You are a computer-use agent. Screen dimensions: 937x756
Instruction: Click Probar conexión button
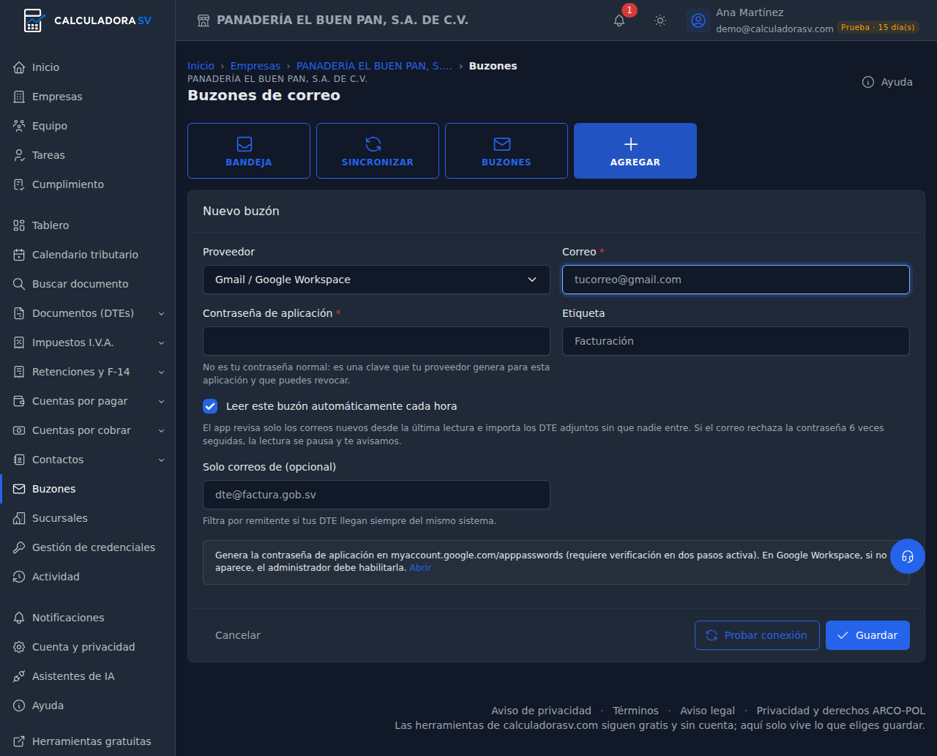point(757,635)
